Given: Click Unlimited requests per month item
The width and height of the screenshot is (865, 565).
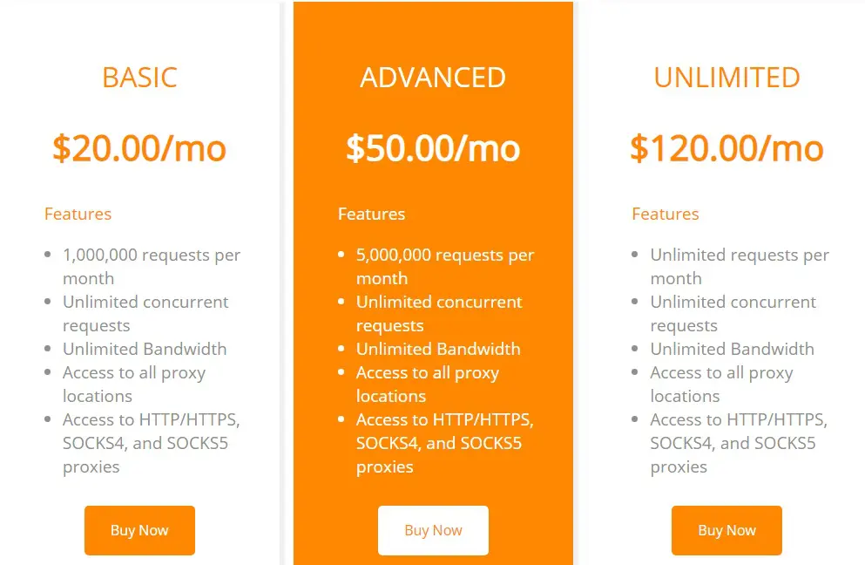Looking at the screenshot, I should point(740,266).
